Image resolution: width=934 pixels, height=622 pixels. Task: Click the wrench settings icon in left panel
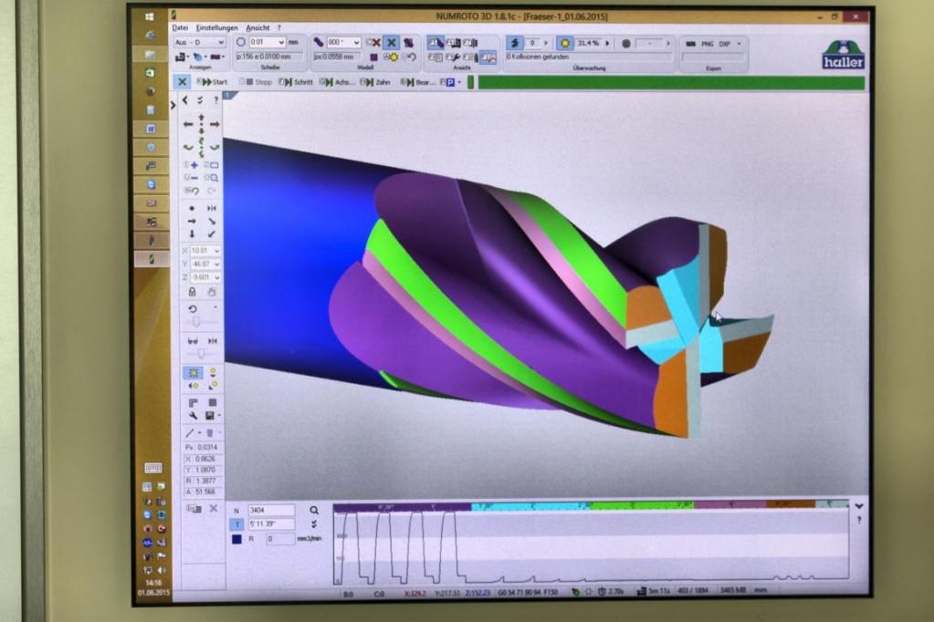193,416
